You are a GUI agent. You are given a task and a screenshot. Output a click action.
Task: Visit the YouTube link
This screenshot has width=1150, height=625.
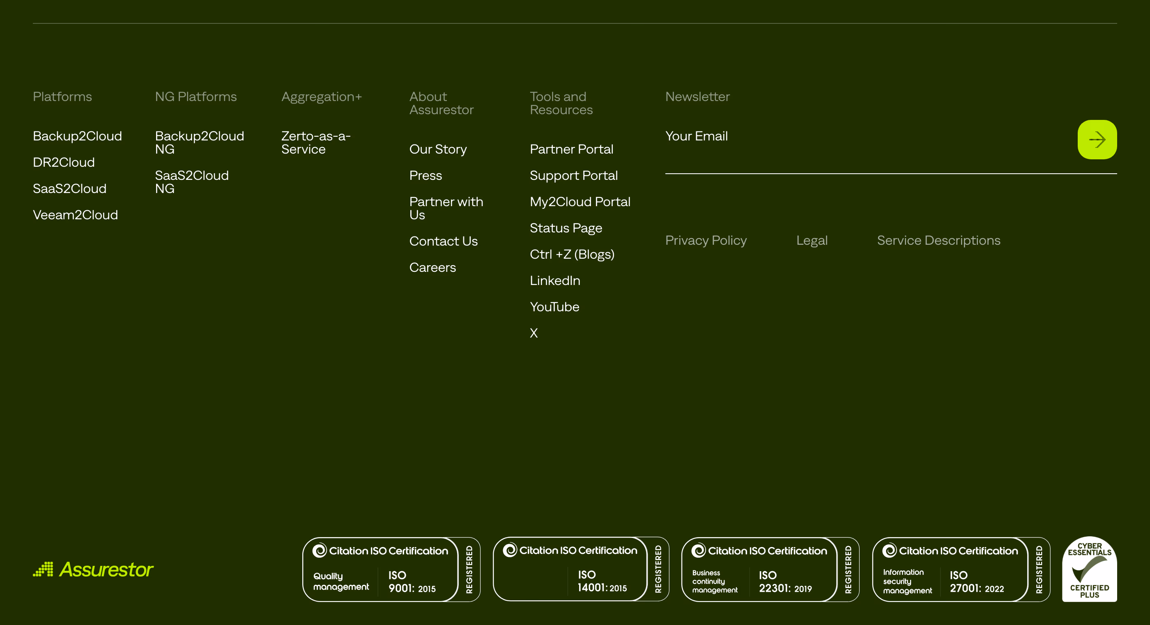554,307
